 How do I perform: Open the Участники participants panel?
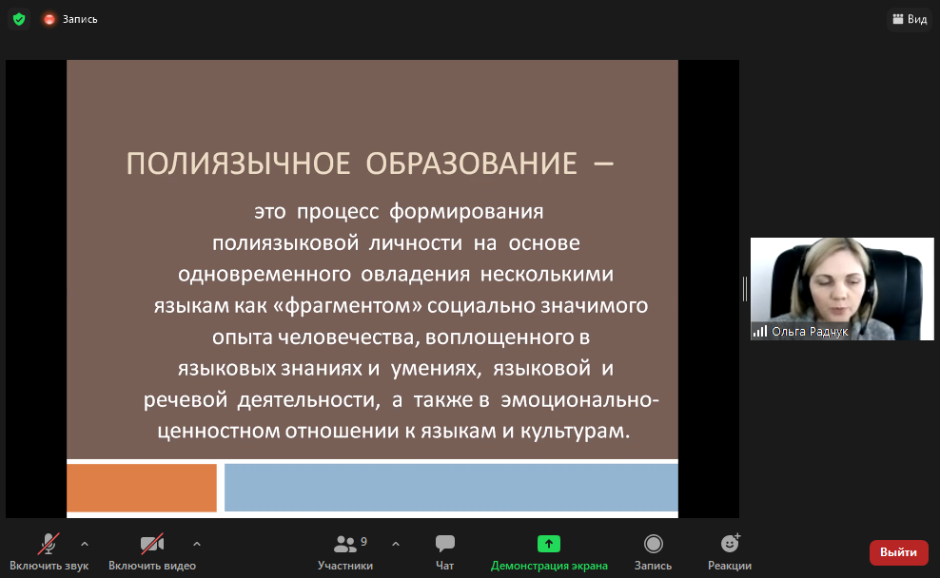[345, 552]
